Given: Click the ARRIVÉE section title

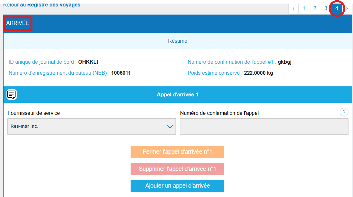Looking at the screenshot, I should [x=18, y=23].
